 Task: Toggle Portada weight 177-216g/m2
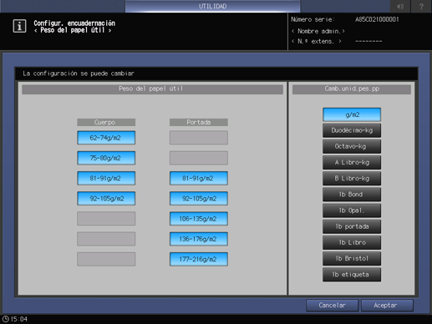pyautogui.click(x=199, y=259)
